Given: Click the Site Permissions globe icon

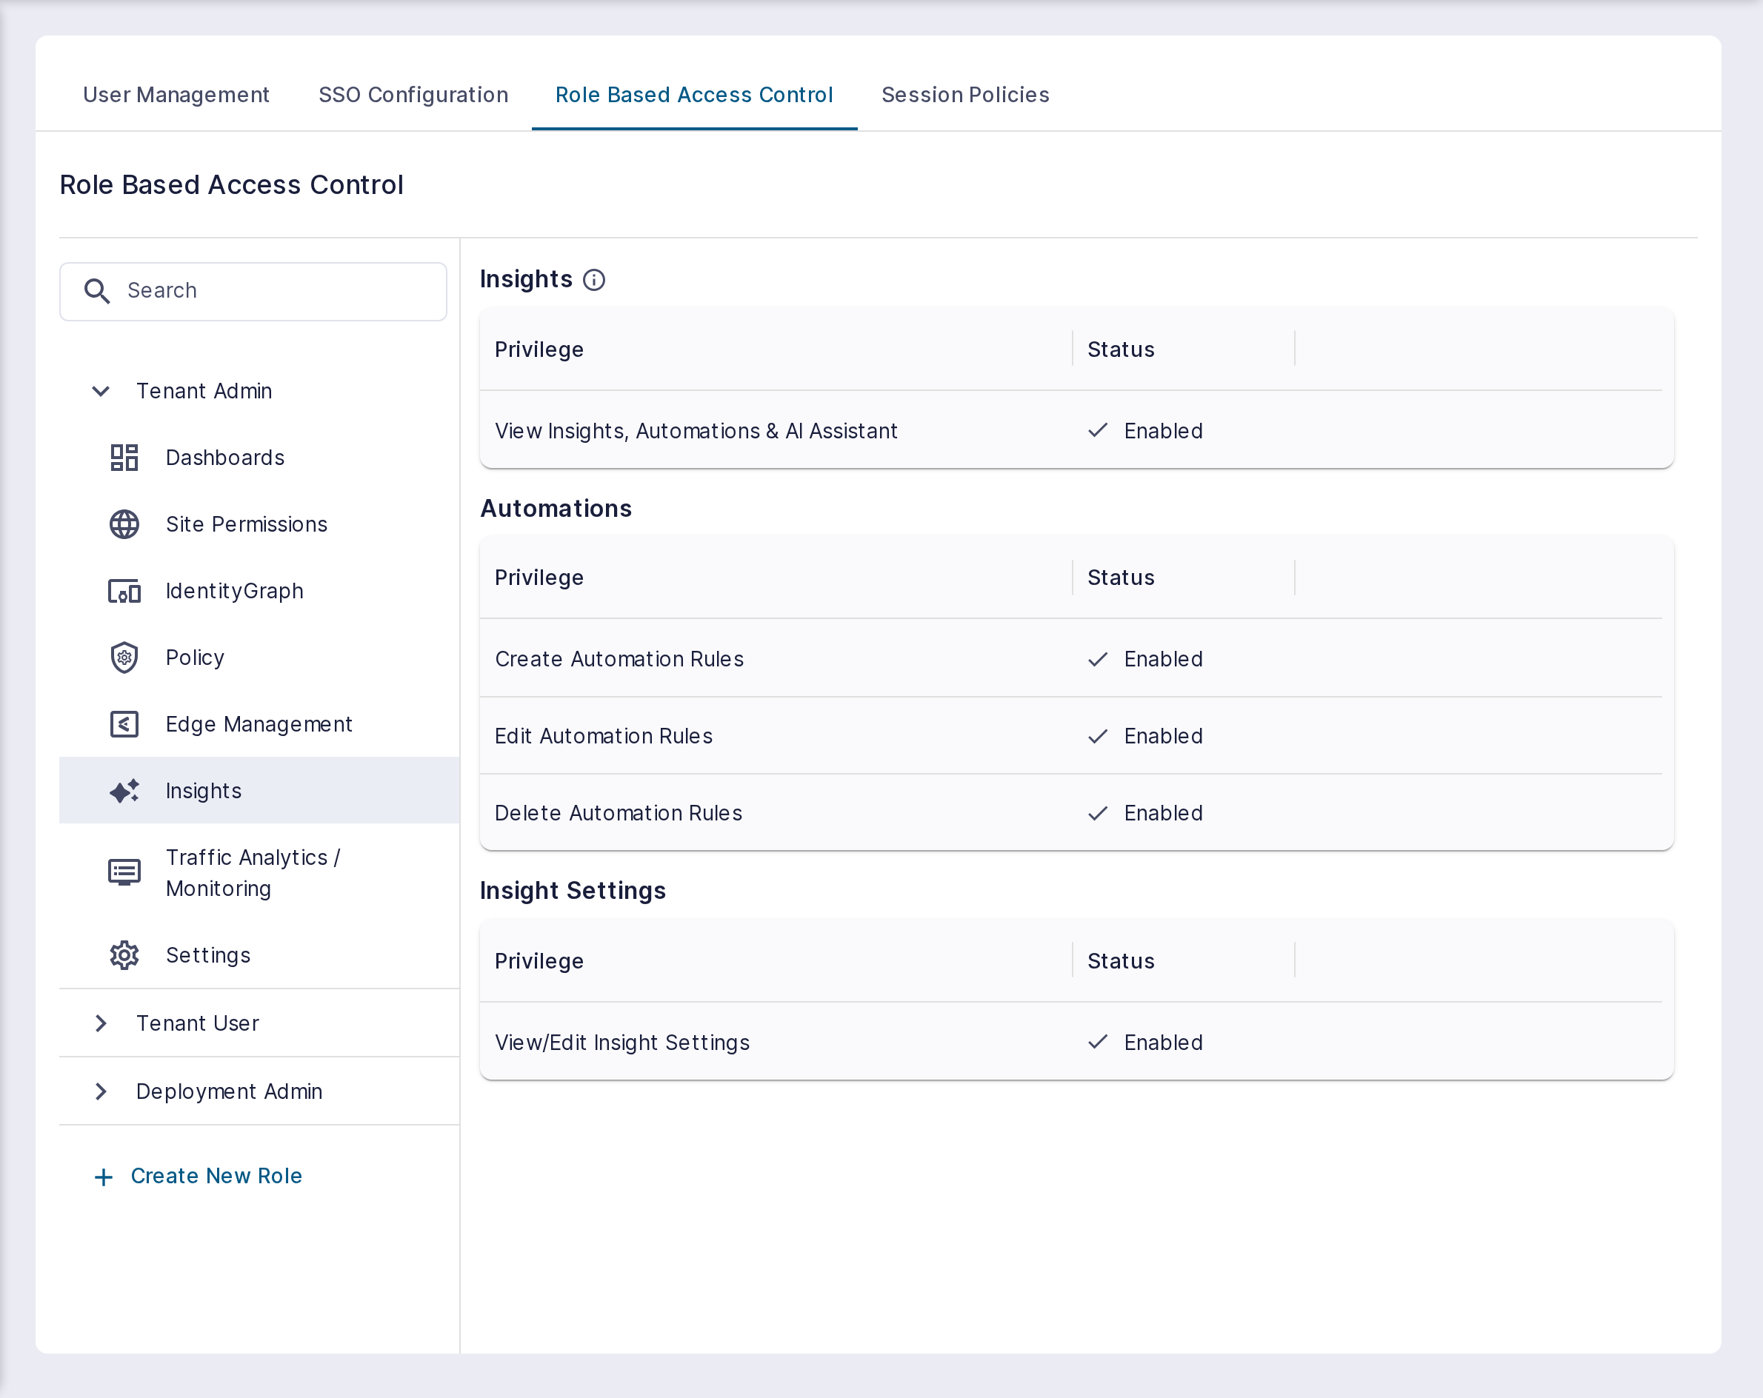Looking at the screenshot, I should click(124, 524).
